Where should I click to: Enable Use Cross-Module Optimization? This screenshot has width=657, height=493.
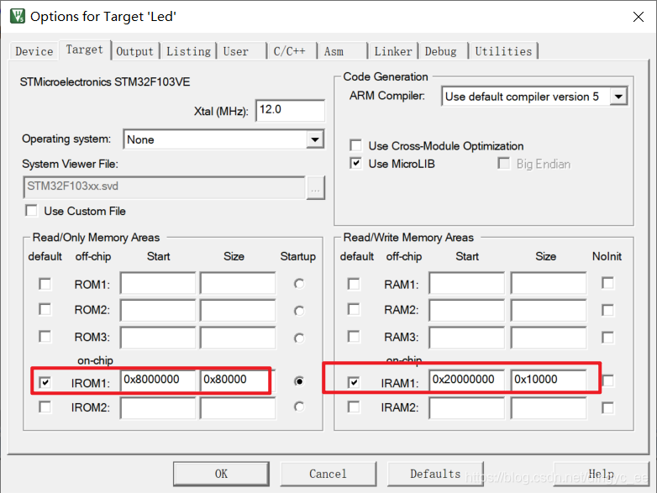(355, 145)
